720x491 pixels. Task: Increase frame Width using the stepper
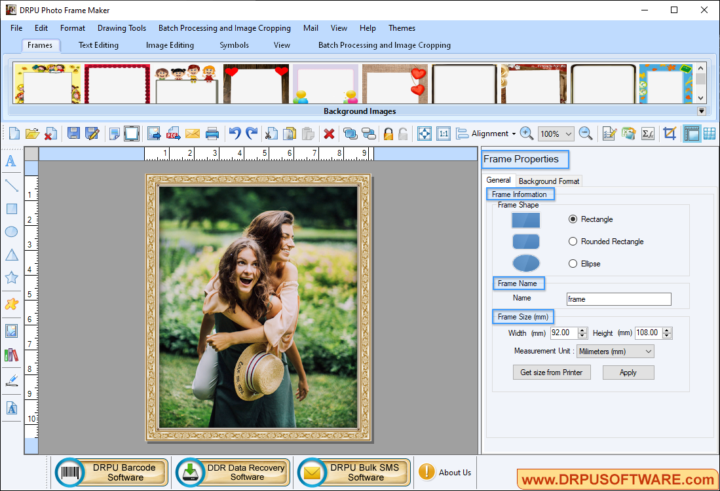[x=582, y=331]
